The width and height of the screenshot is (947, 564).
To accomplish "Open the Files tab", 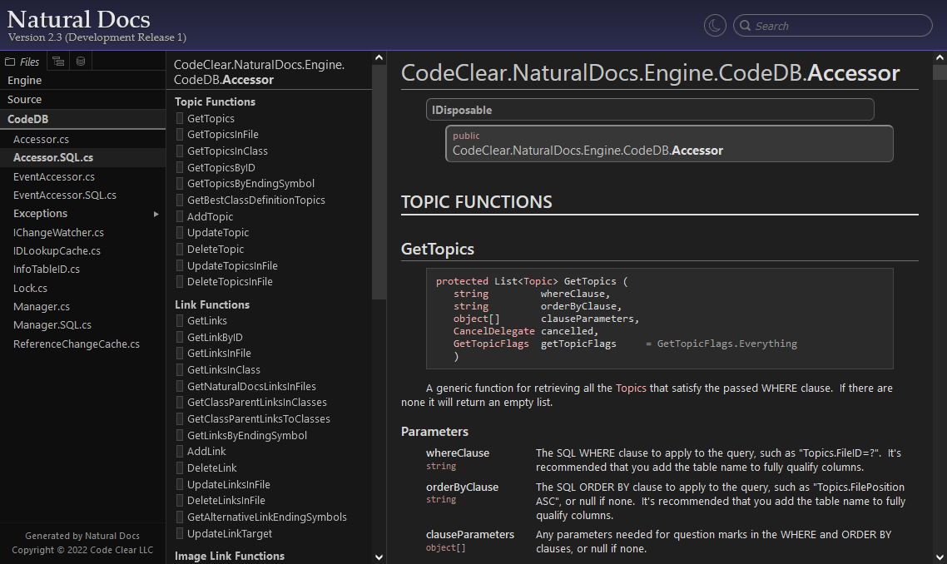I will [22, 61].
